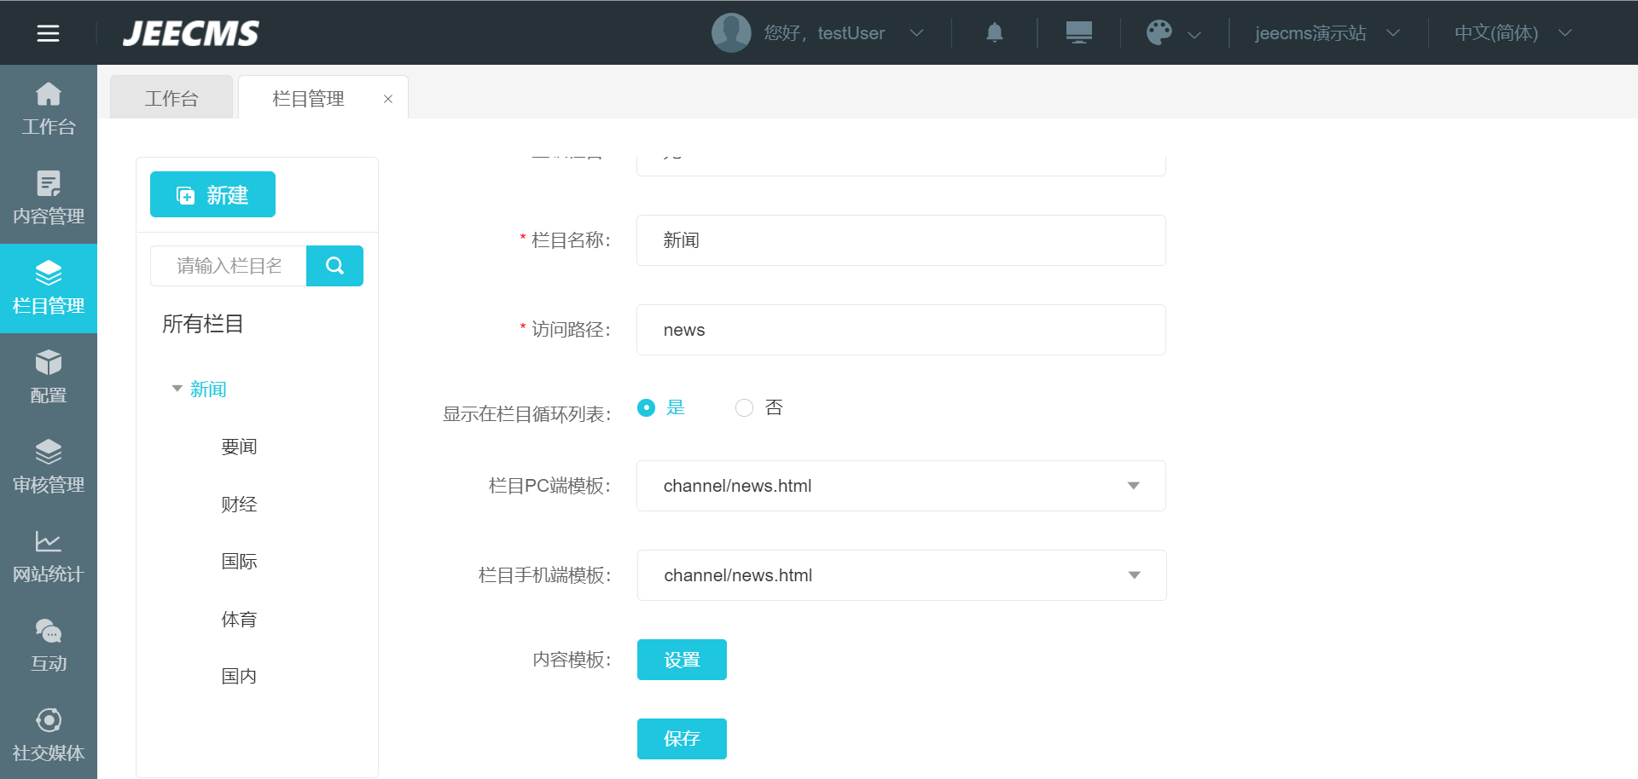Focus the 请输入栏目名 search field

(229, 266)
